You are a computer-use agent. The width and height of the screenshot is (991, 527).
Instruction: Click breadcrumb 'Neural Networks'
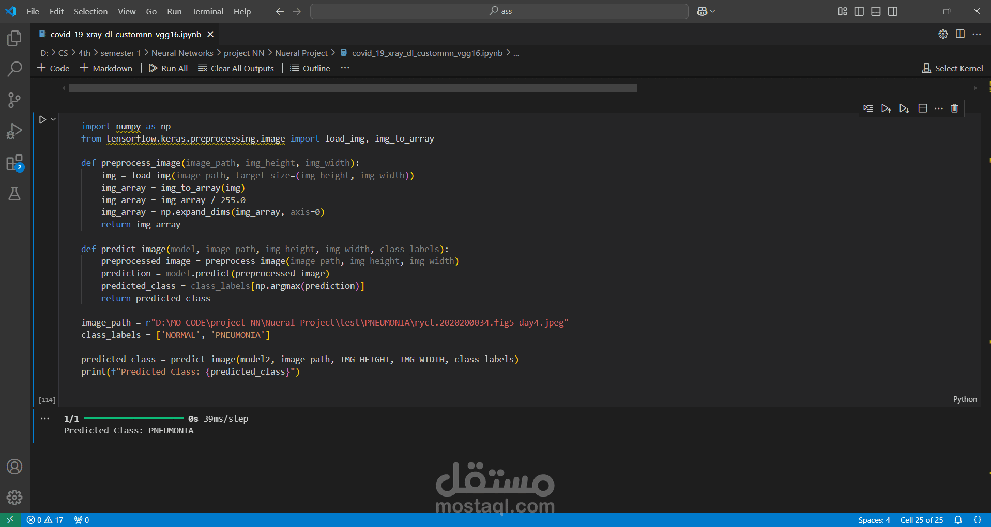[182, 53]
